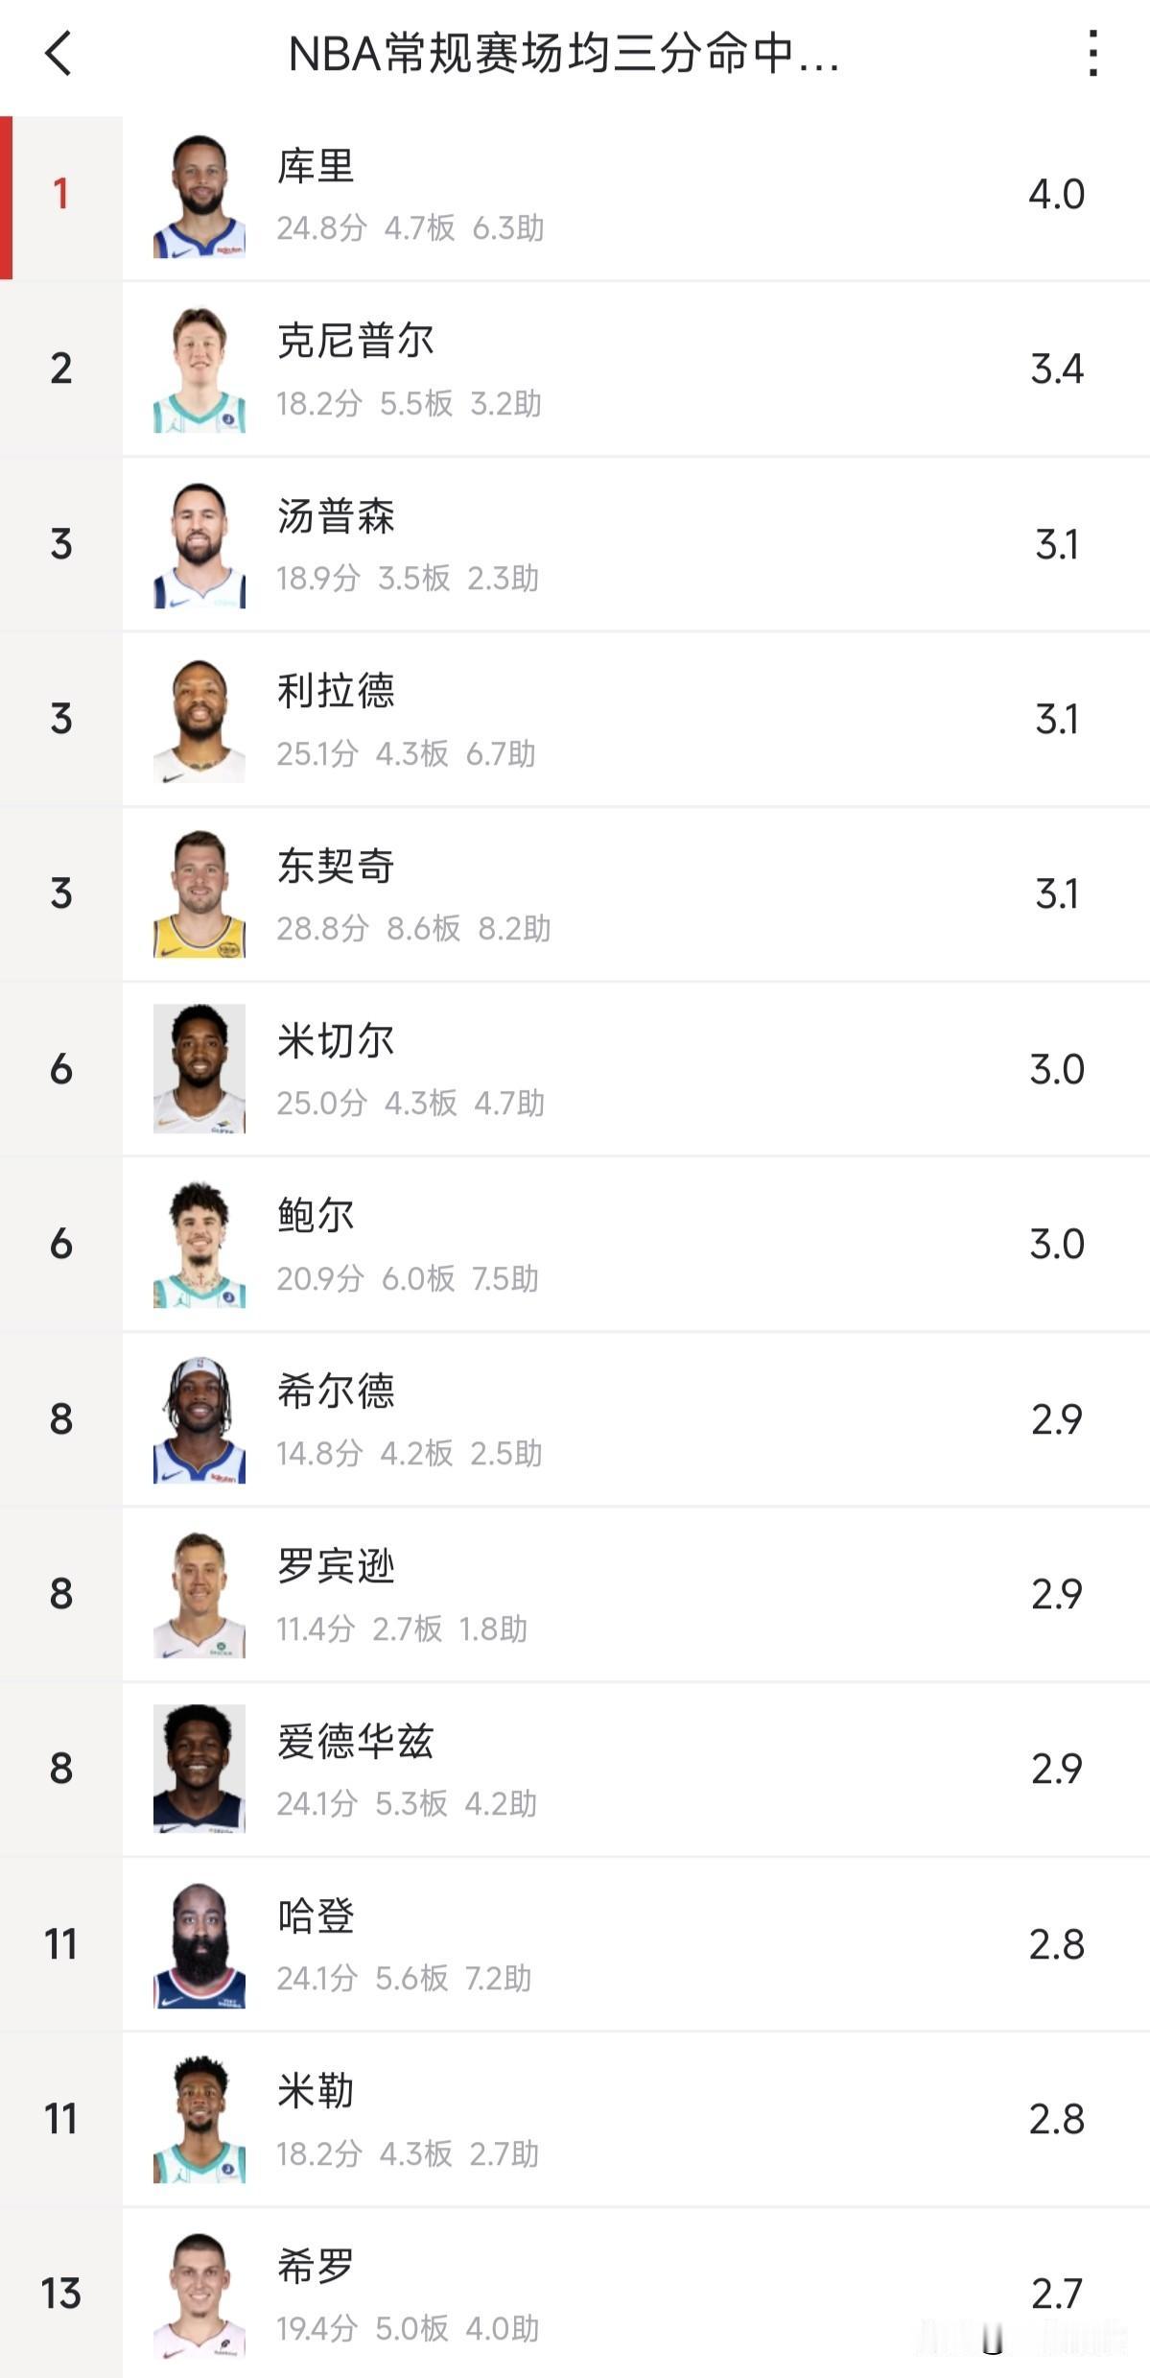
Task: Click the page title NBA常规赛场均三分命中
Action: coord(564,54)
